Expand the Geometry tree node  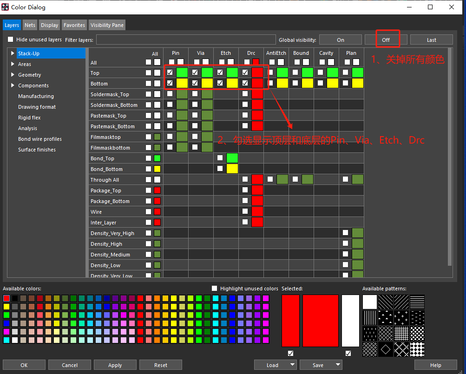[x=13, y=75]
